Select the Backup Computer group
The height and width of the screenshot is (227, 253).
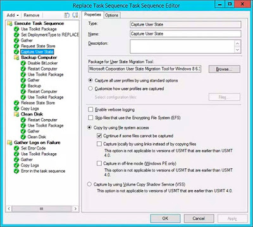[x=39, y=57]
